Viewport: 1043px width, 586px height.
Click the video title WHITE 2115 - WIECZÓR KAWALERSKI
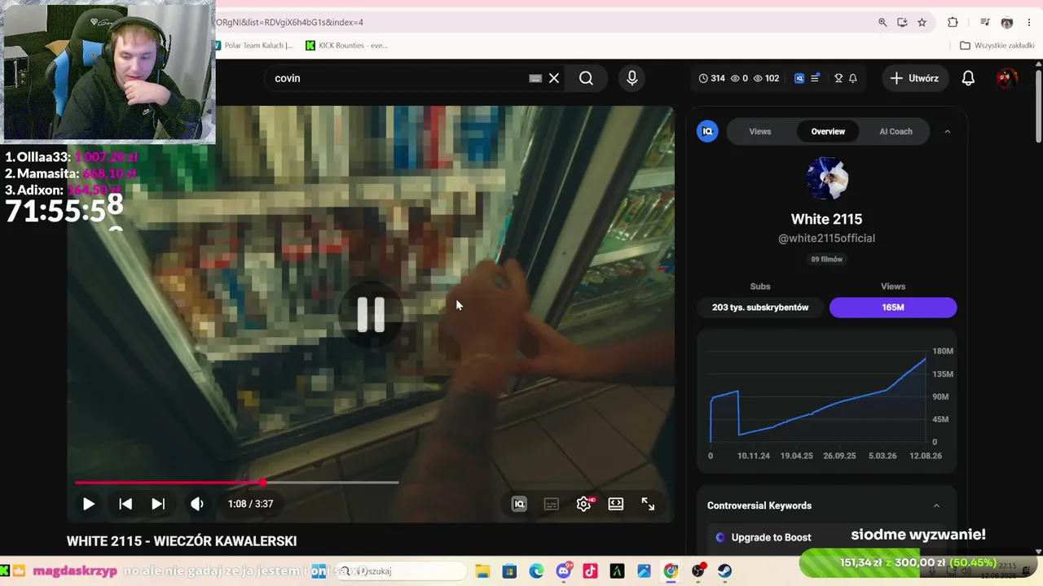coord(182,541)
